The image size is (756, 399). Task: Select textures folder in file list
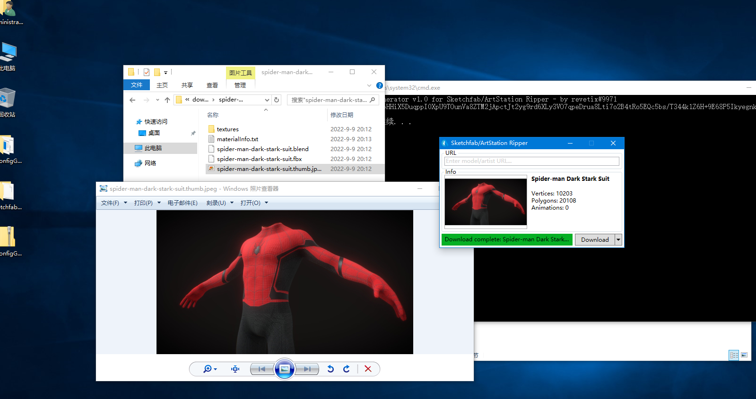pyautogui.click(x=228, y=129)
